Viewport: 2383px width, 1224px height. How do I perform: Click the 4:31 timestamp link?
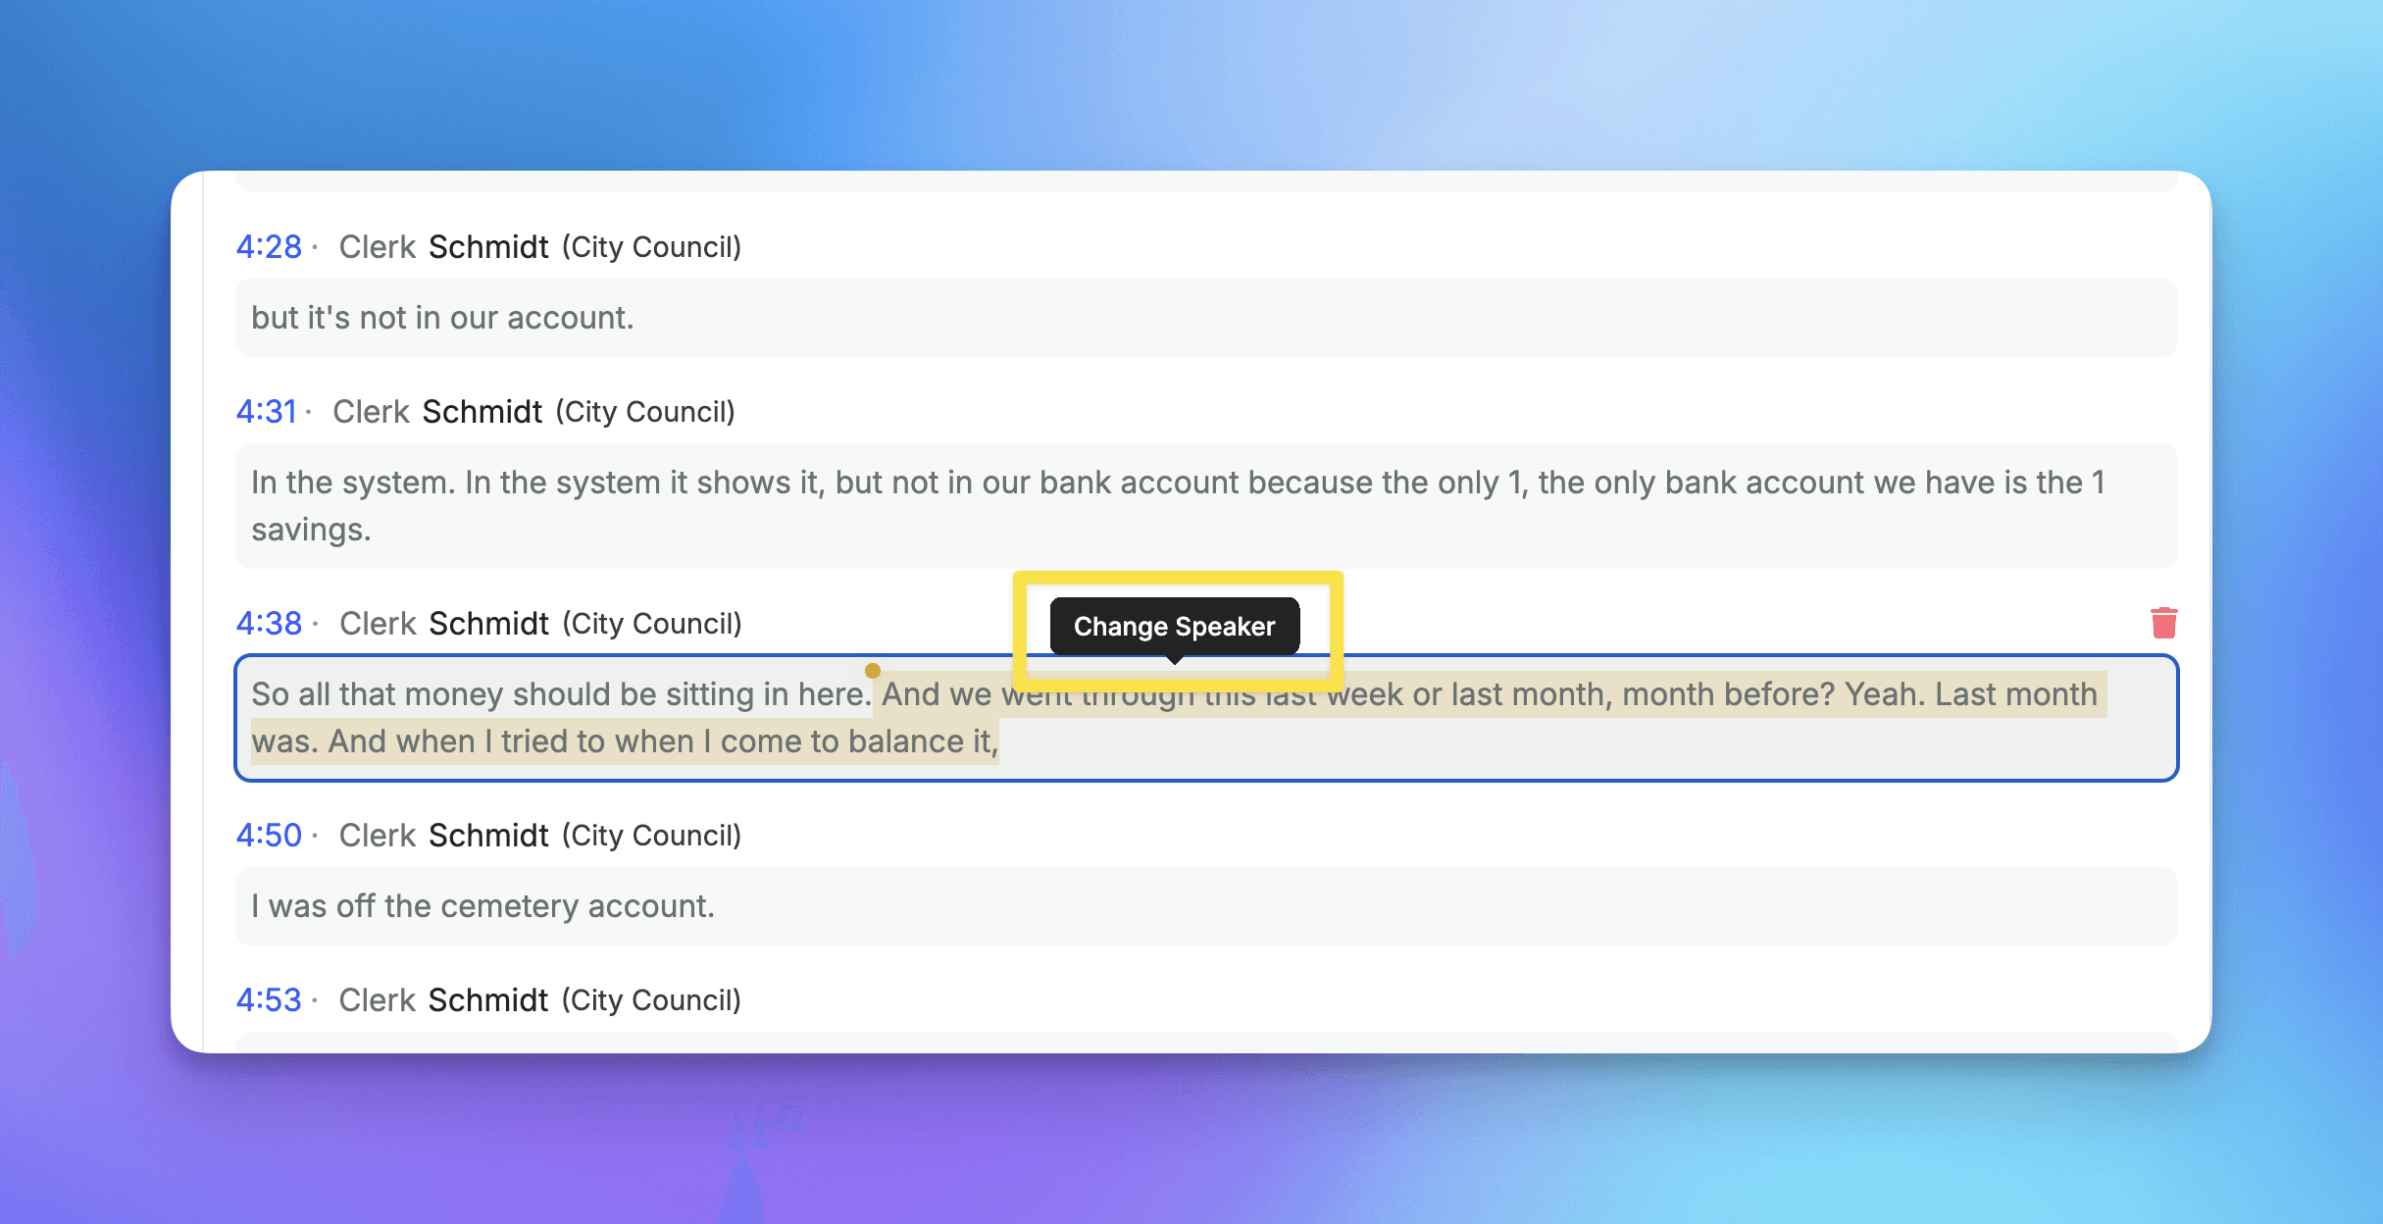pyautogui.click(x=268, y=412)
